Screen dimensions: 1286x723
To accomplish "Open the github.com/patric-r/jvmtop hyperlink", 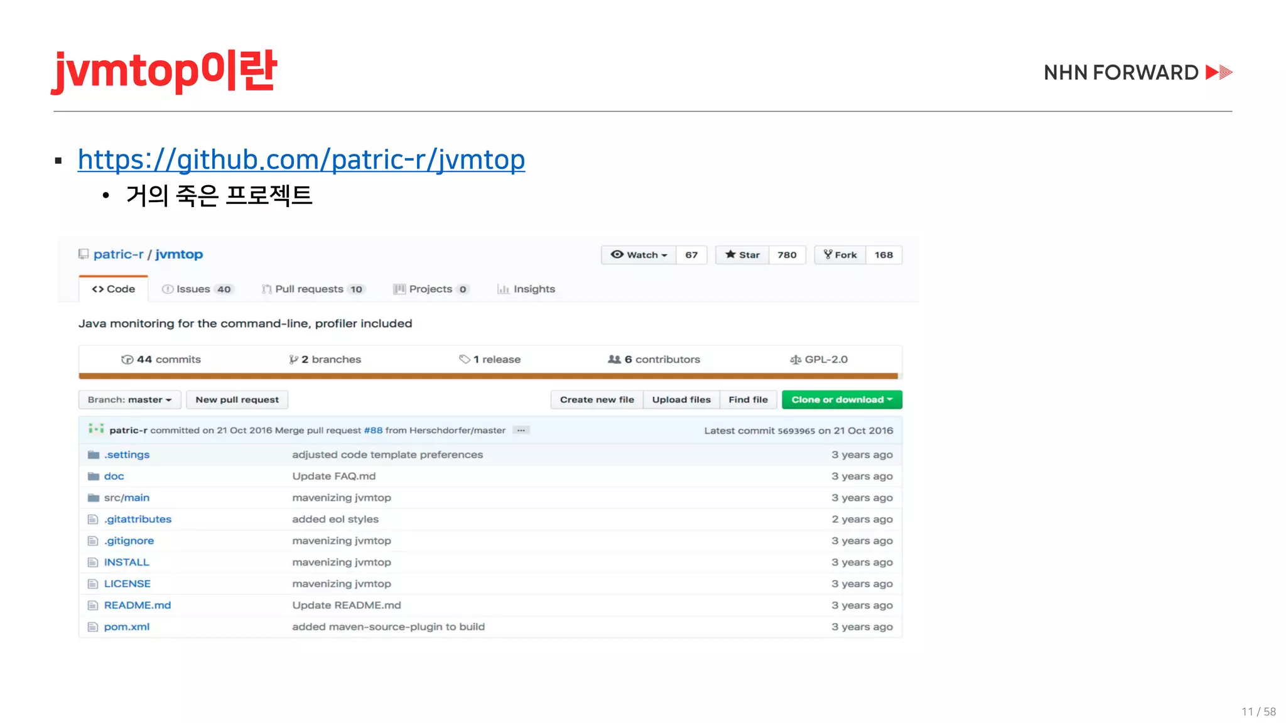I will [301, 159].
